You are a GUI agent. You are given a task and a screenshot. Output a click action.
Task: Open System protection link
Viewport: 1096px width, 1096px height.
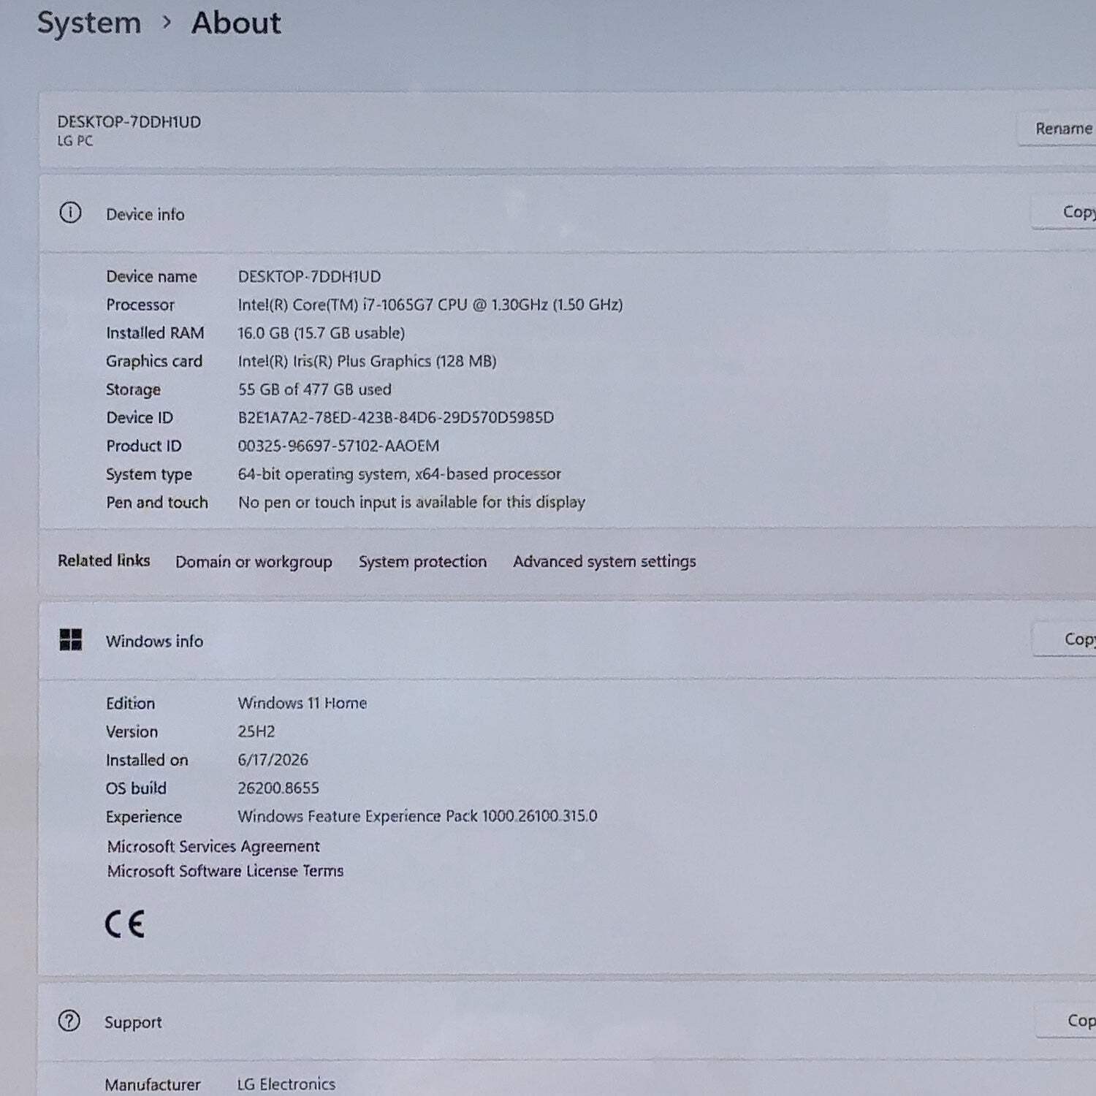(422, 561)
